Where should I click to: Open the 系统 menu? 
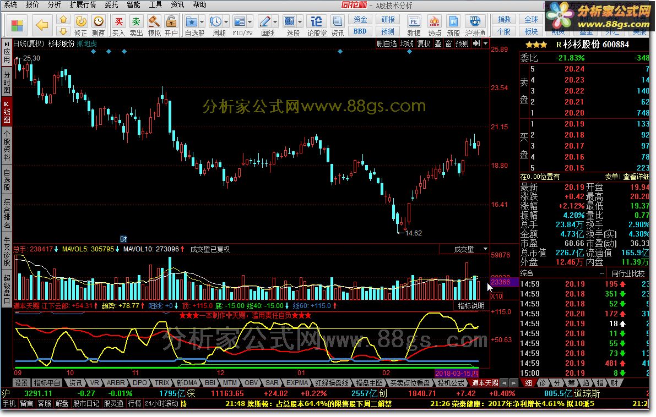tap(10, 4)
